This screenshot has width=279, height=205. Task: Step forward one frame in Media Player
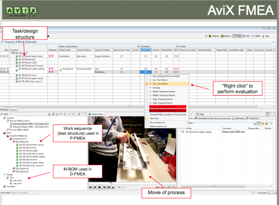tap(105, 187)
